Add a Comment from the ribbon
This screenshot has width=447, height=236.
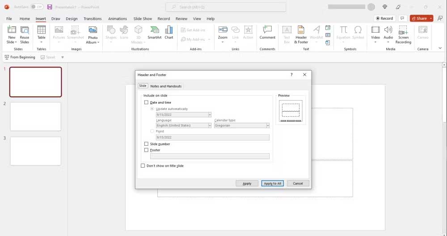[x=267, y=32]
